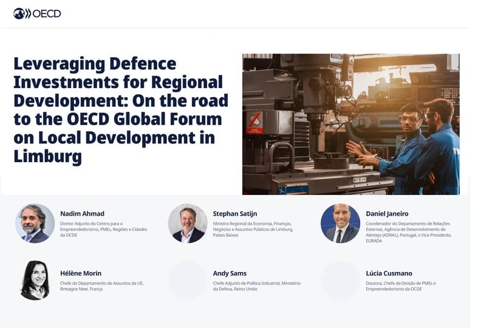Select the Stephan Satijn name text

(x=235, y=214)
